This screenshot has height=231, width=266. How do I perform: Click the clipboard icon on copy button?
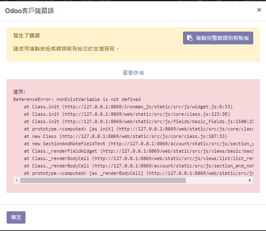click(190, 38)
